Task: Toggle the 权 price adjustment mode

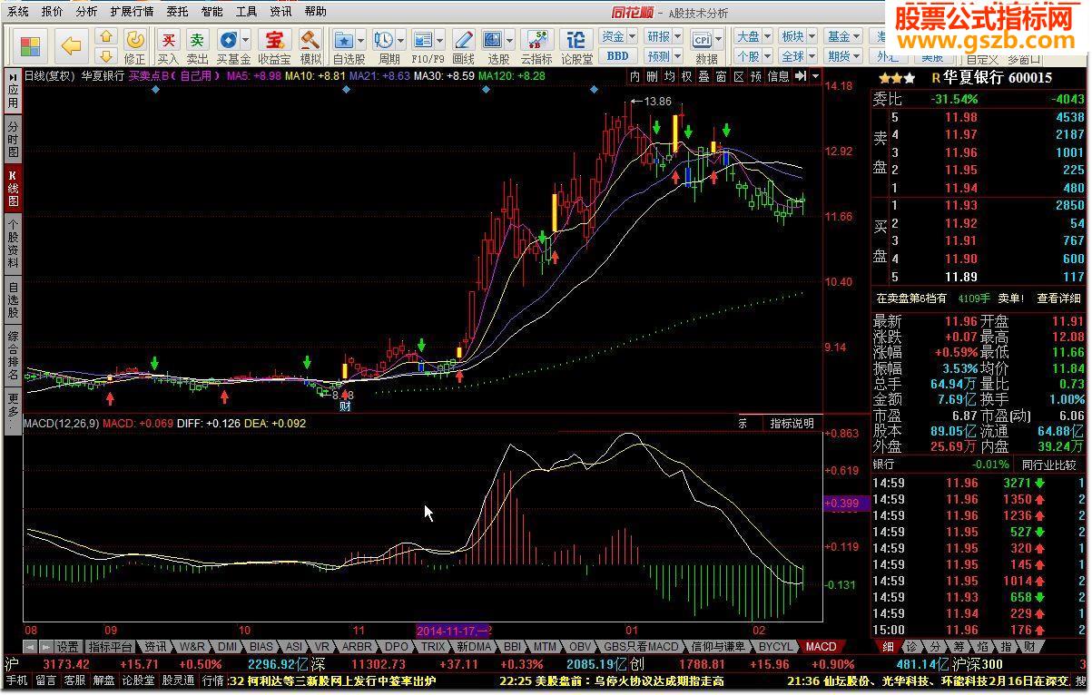Action: [x=687, y=76]
